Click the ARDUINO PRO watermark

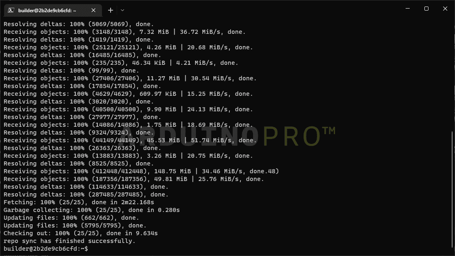tap(227, 136)
